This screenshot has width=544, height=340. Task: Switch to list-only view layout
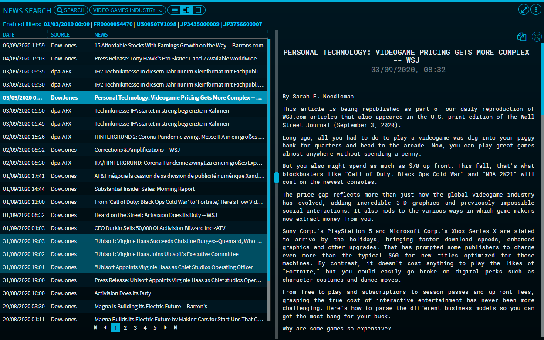[174, 10]
